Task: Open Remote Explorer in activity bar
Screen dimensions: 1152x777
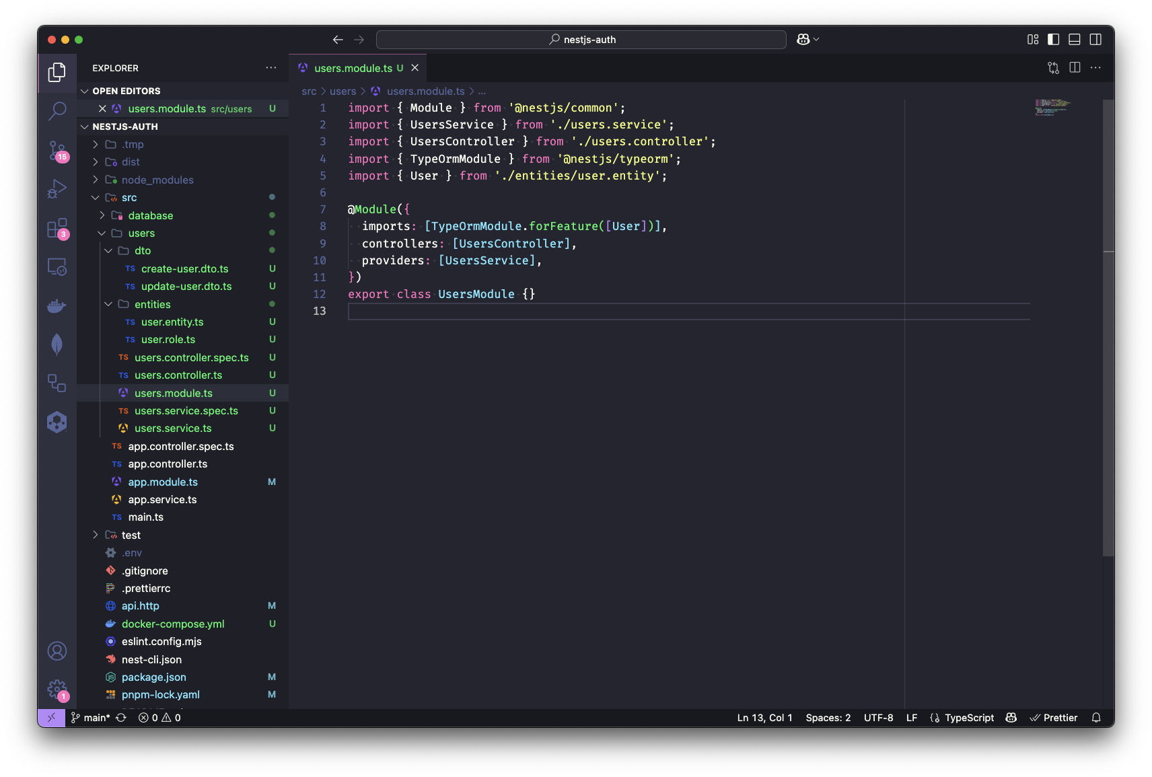Action: pos(57,267)
